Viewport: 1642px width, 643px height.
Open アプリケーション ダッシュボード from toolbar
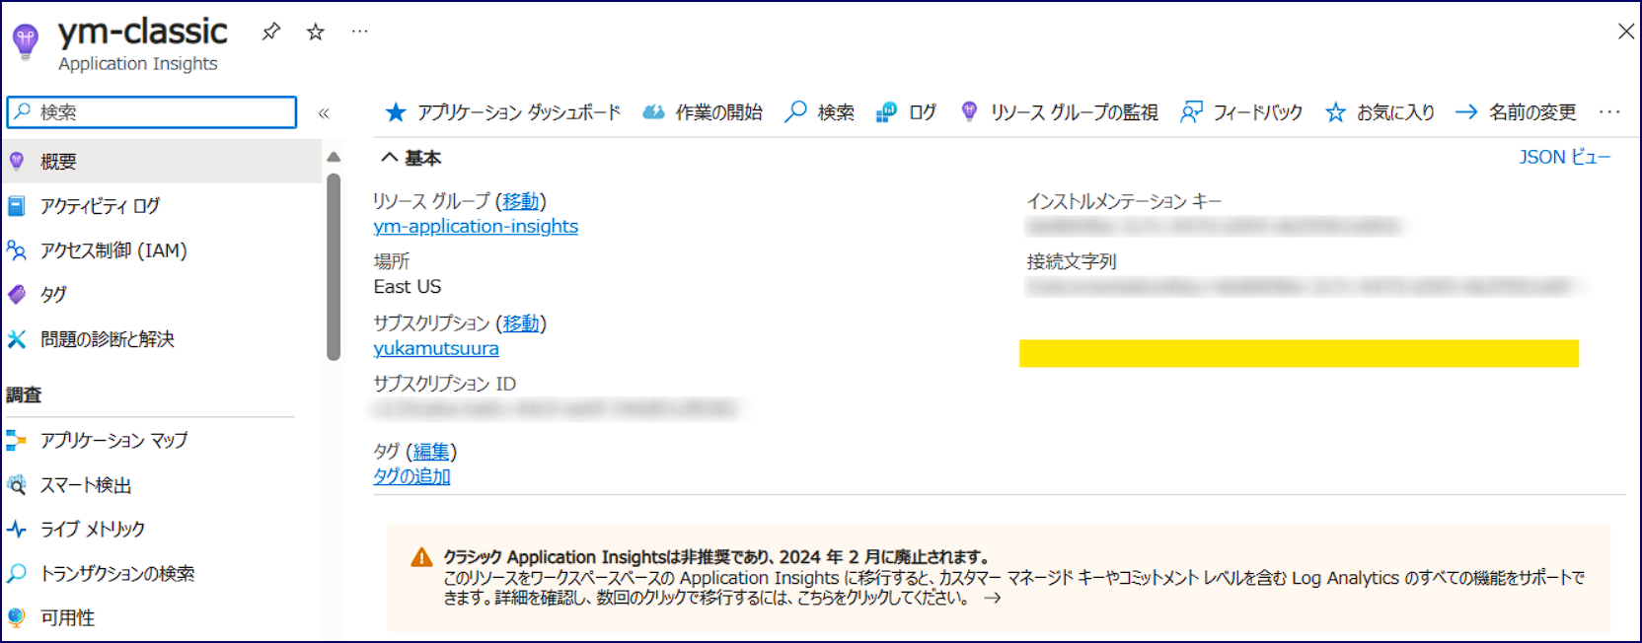(503, 112)
